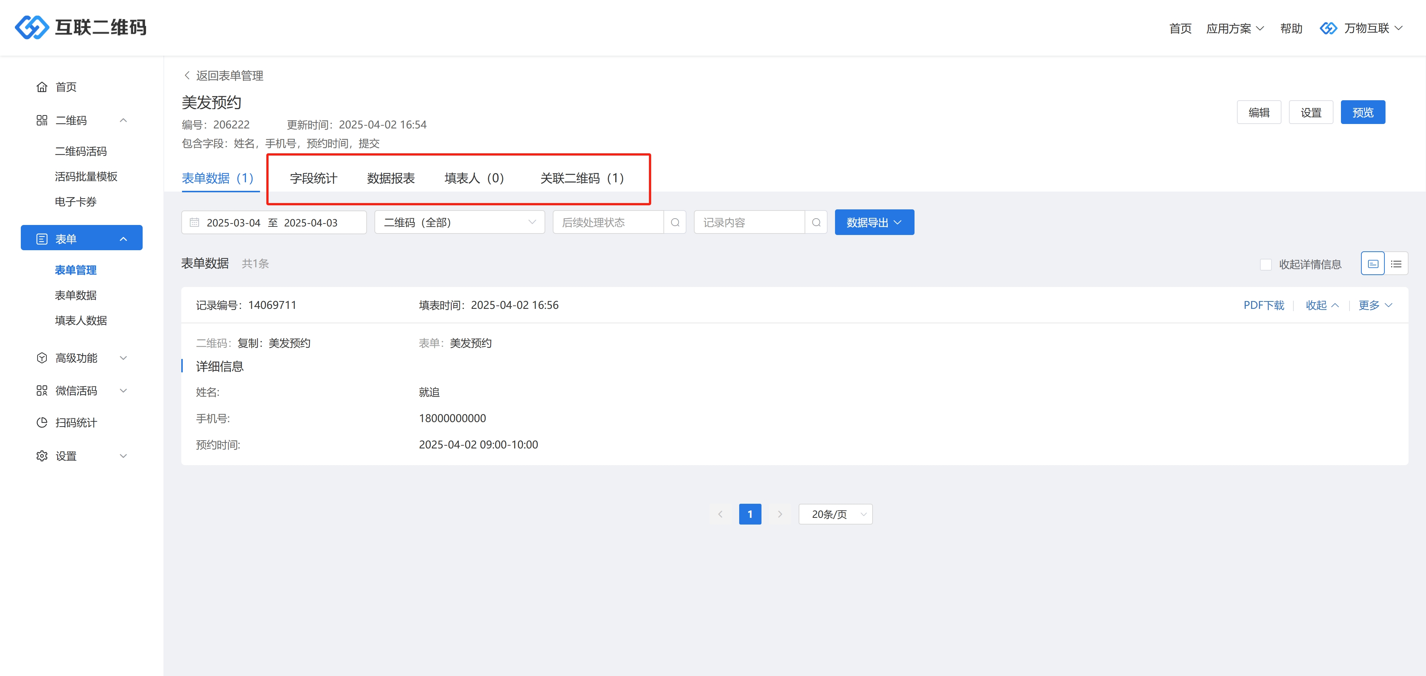Click the 设置 gear icon in sidebar

pyautogui.click(x=42, y=456)
